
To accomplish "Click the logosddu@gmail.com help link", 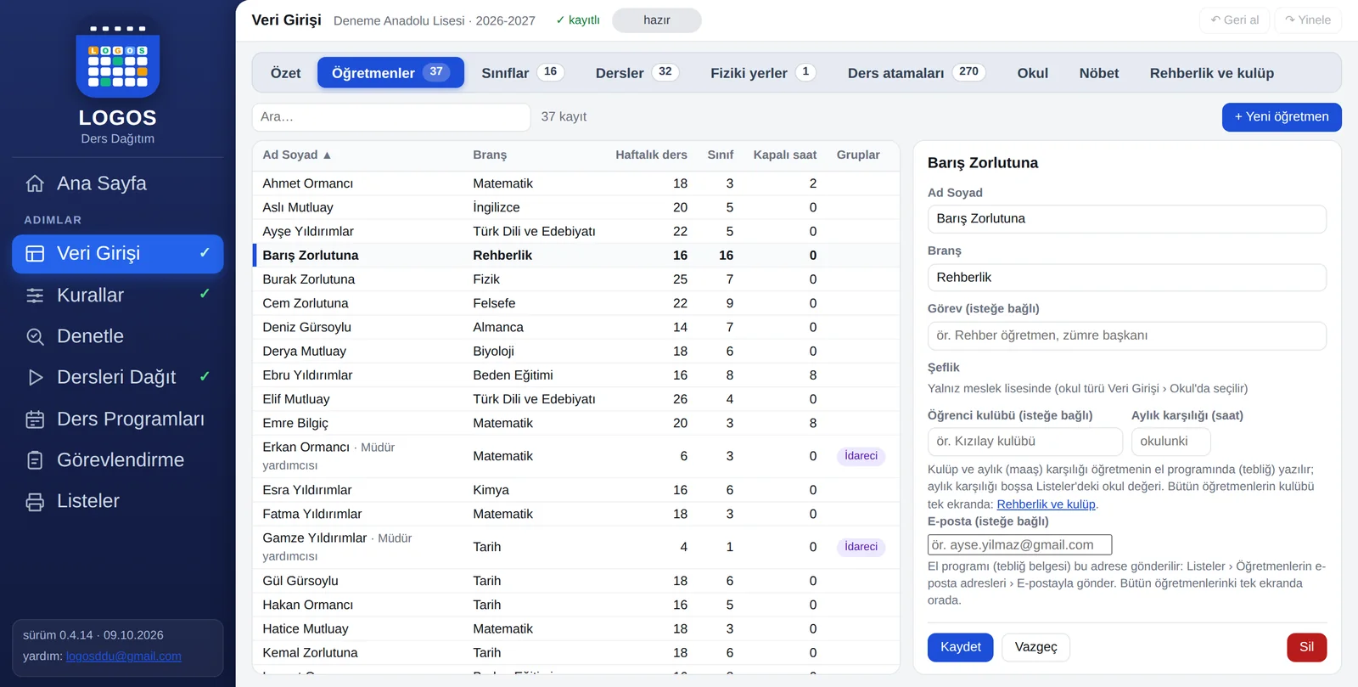I will tap(124, 656).
